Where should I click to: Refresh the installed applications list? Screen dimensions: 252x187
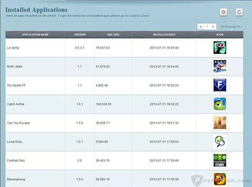click(239, 12)
